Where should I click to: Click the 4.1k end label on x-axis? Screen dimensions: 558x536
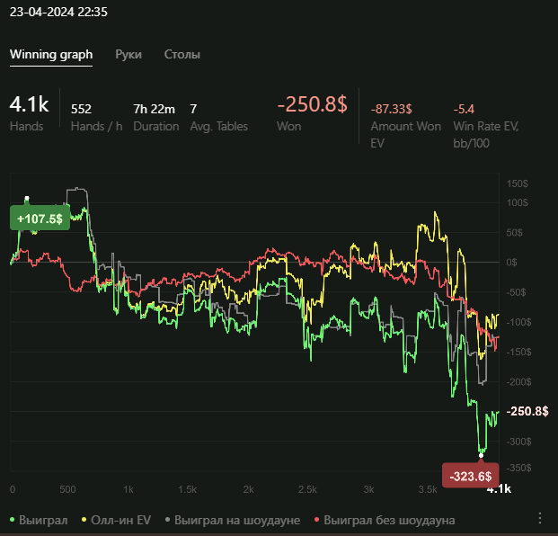[499, 489]
